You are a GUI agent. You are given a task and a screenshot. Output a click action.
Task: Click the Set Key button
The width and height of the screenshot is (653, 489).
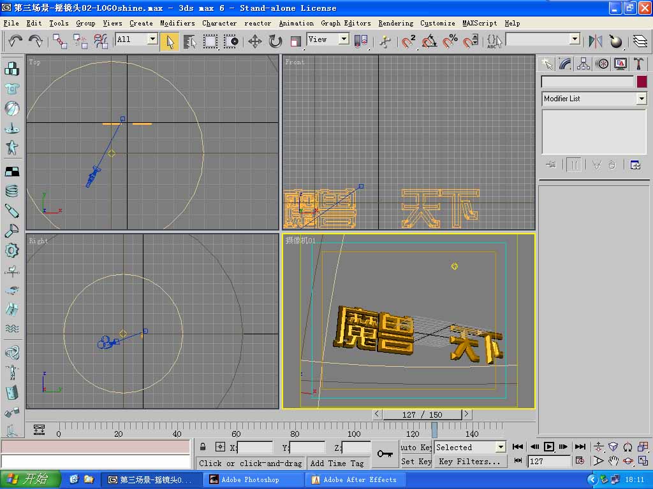416,462
